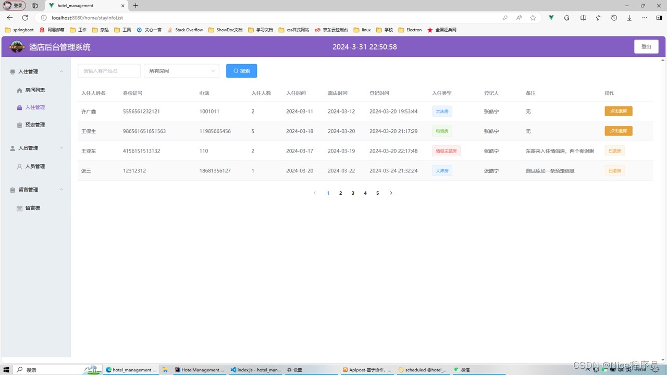The image size is (667, 375).
Task: Go to page 3 of results
Action: 353,193
